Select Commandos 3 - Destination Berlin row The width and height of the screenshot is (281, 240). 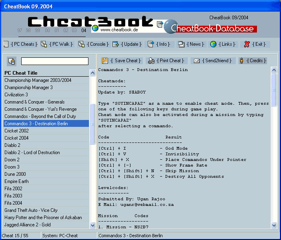(46, 124)
